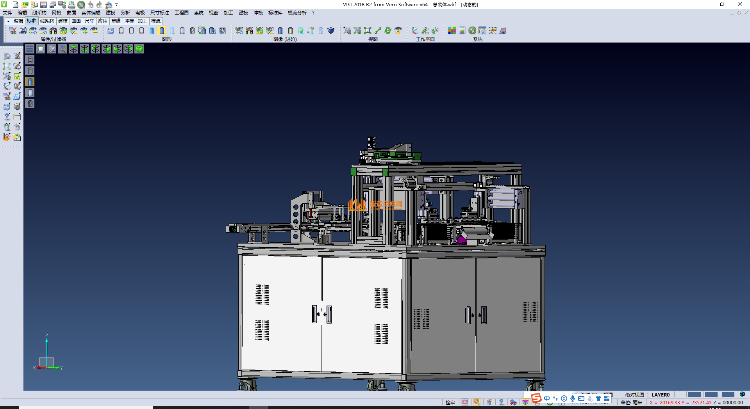
Task: Open the LAYER0 layer selector
Action: point(660,395)
